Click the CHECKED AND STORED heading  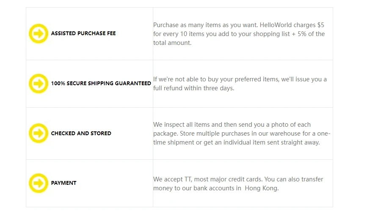[x=81, y=133]
